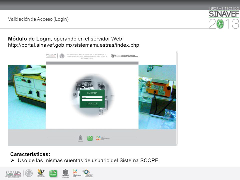Click the 'Características:' heading
Screen dimensions: 240x180
pyautogui.click(x=30, y=154)
